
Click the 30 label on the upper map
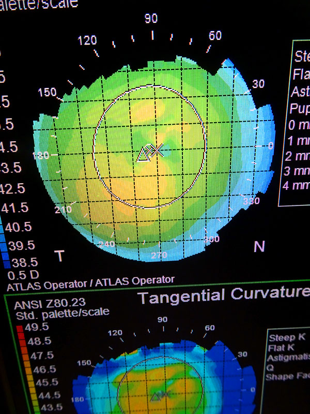(x=258, y=84)
